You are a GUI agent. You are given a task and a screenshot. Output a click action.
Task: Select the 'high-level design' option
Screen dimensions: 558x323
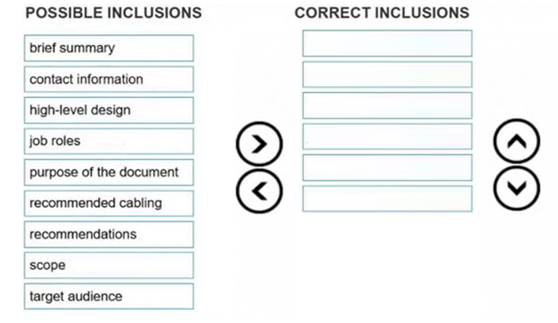click(x=108, y=110)
